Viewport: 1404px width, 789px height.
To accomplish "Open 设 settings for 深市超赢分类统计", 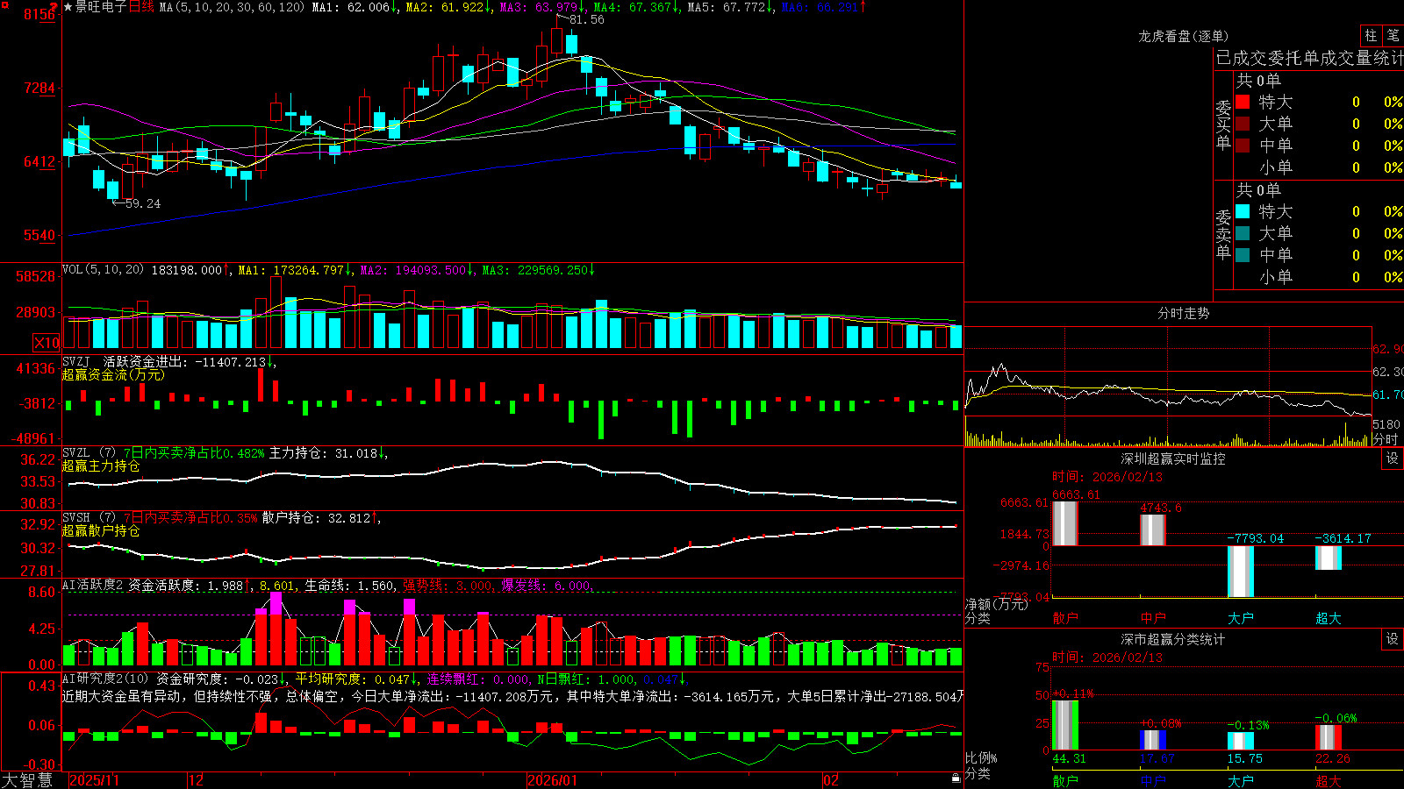I will point(1393,639).
